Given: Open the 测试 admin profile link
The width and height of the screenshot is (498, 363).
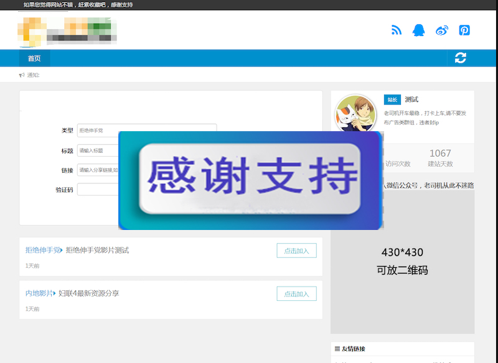Looking at the screenshot, I should (411, 99).
